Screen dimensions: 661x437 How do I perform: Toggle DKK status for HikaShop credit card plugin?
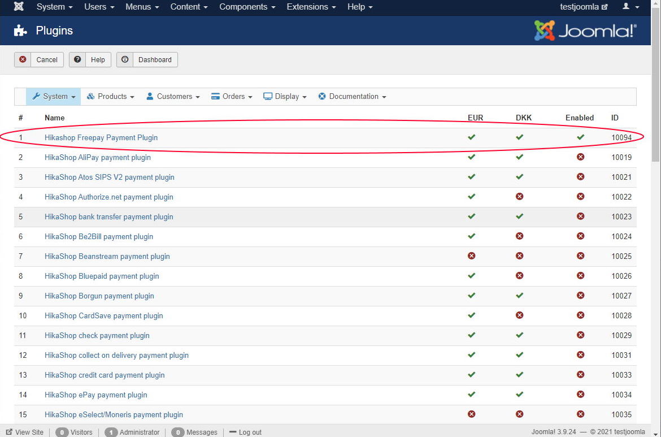[x=519, y=374]
